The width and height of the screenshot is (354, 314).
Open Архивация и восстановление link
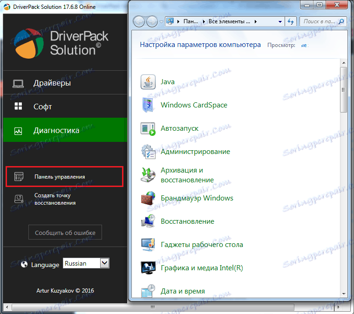187,175
